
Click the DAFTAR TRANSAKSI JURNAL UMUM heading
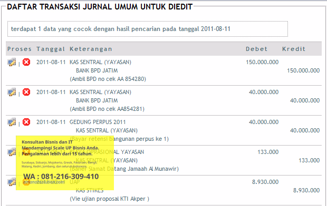tap(100, 7)
